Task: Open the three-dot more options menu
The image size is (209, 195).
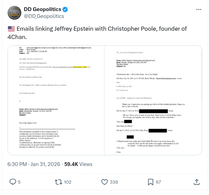Action: point(199,10)
